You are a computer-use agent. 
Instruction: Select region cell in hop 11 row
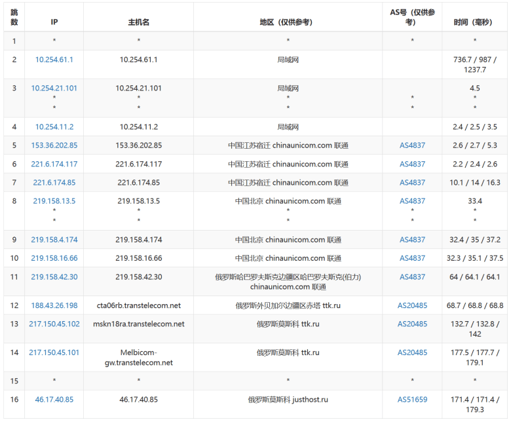[288, 282]
